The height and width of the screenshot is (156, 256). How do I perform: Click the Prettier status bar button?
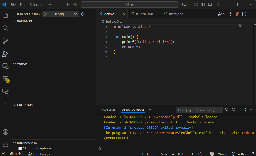239,154
